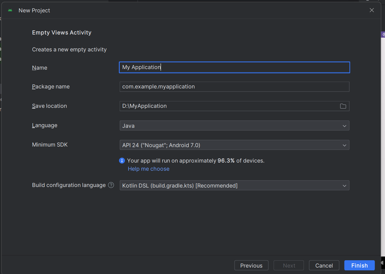Click the 'Empty Views Activity' heading
Image resolution: width=385 pixels, height=274 pixels.
[62, 33]
